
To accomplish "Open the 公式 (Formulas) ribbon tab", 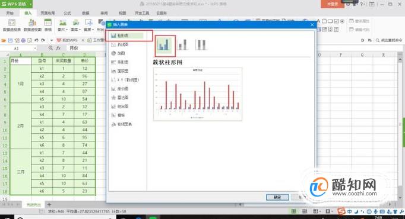I will pos(67,13).
